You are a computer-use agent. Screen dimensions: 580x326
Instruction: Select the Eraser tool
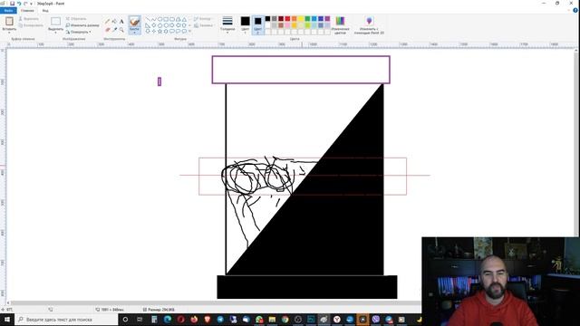click(108, 30)
